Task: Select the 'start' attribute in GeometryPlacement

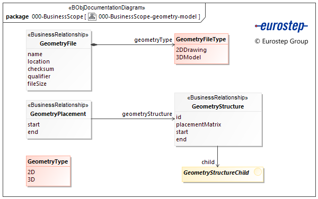Action: click(34, 124)
